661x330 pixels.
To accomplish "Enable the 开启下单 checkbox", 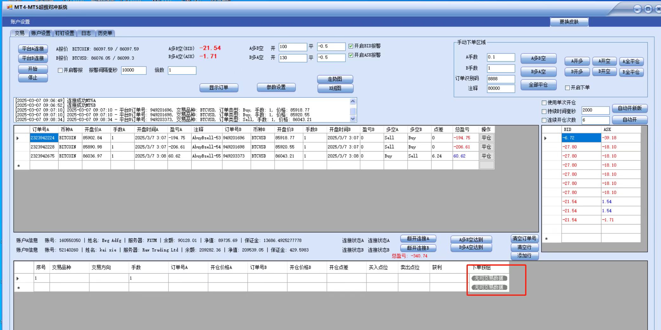I will click(567, 88).
